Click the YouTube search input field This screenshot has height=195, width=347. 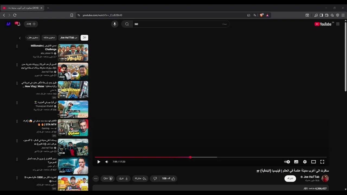click(181, 24)
